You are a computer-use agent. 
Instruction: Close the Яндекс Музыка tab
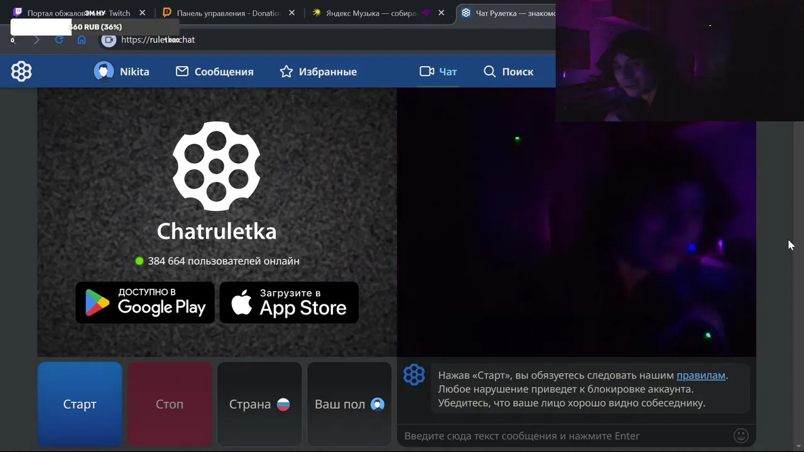click(441, 13)
